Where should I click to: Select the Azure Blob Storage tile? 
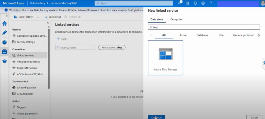[165, 58]
